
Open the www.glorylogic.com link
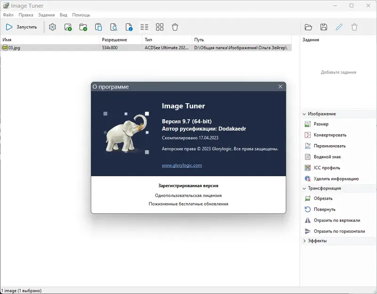[x=183, y=166]
